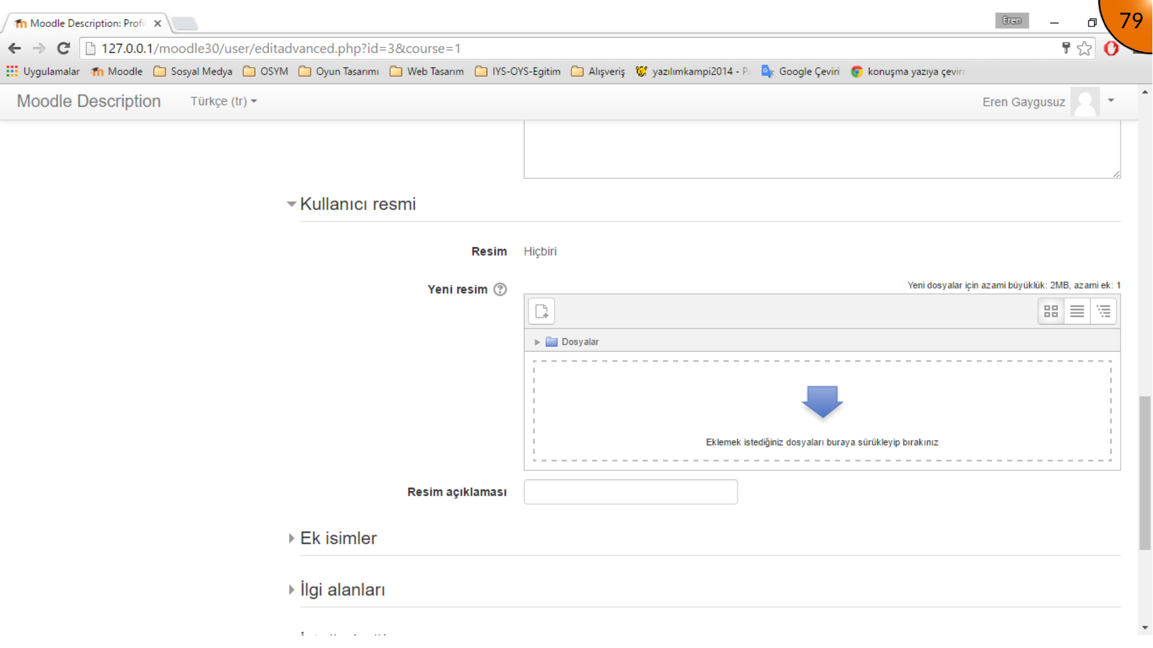The height and width of the screenshot is (648, 1153).
Task: Click the Opera extension icon
Action: [1112, 49]
